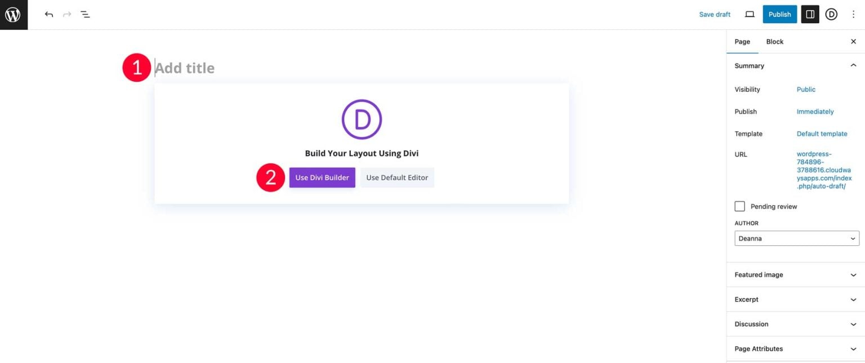Redo the last undone change
The image size is (865, 363).
tap(67, 14)
